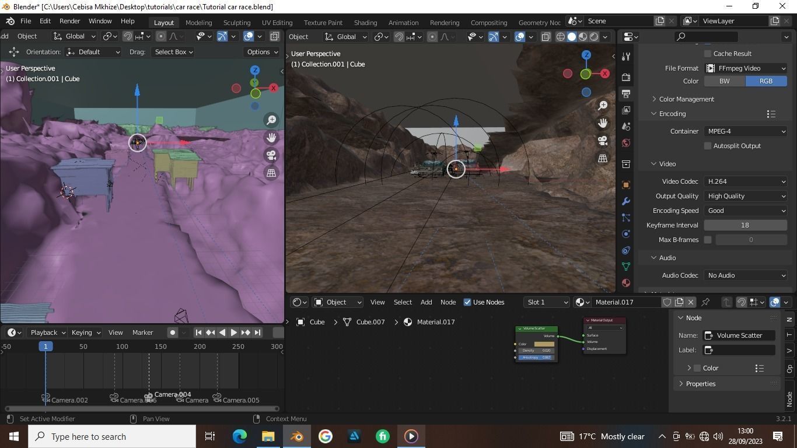The height and width of the screenshot is (448, 797).
Task: Play the animation forward
Action: (233, 332)
